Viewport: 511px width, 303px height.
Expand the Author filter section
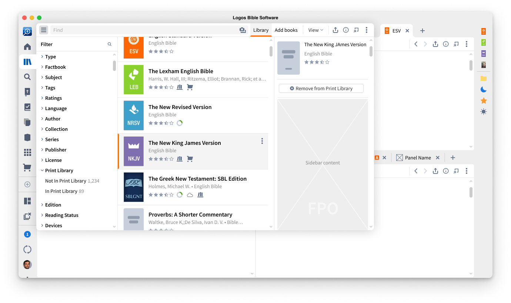50,119
